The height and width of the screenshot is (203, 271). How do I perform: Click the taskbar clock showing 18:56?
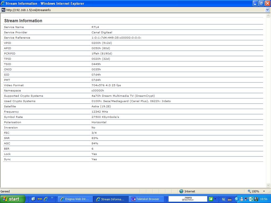[264, 199]
